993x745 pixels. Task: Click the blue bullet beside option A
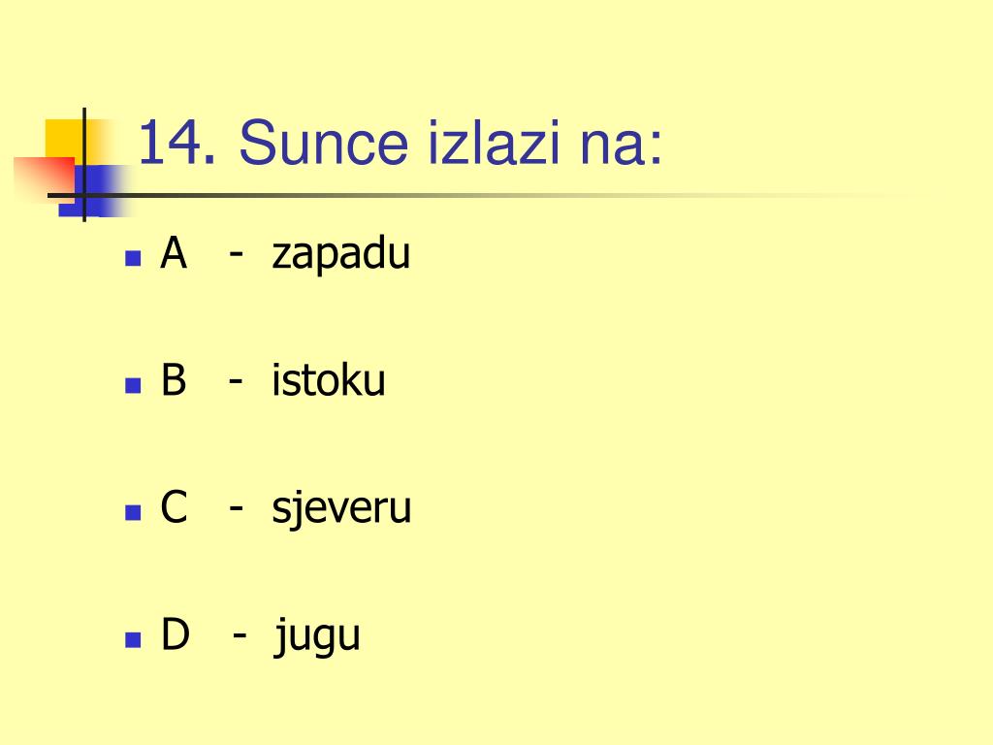[133, 258]
